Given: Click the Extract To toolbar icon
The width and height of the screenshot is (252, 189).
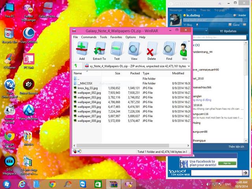Looking at the screenshot, I should (x=99, y=51).
